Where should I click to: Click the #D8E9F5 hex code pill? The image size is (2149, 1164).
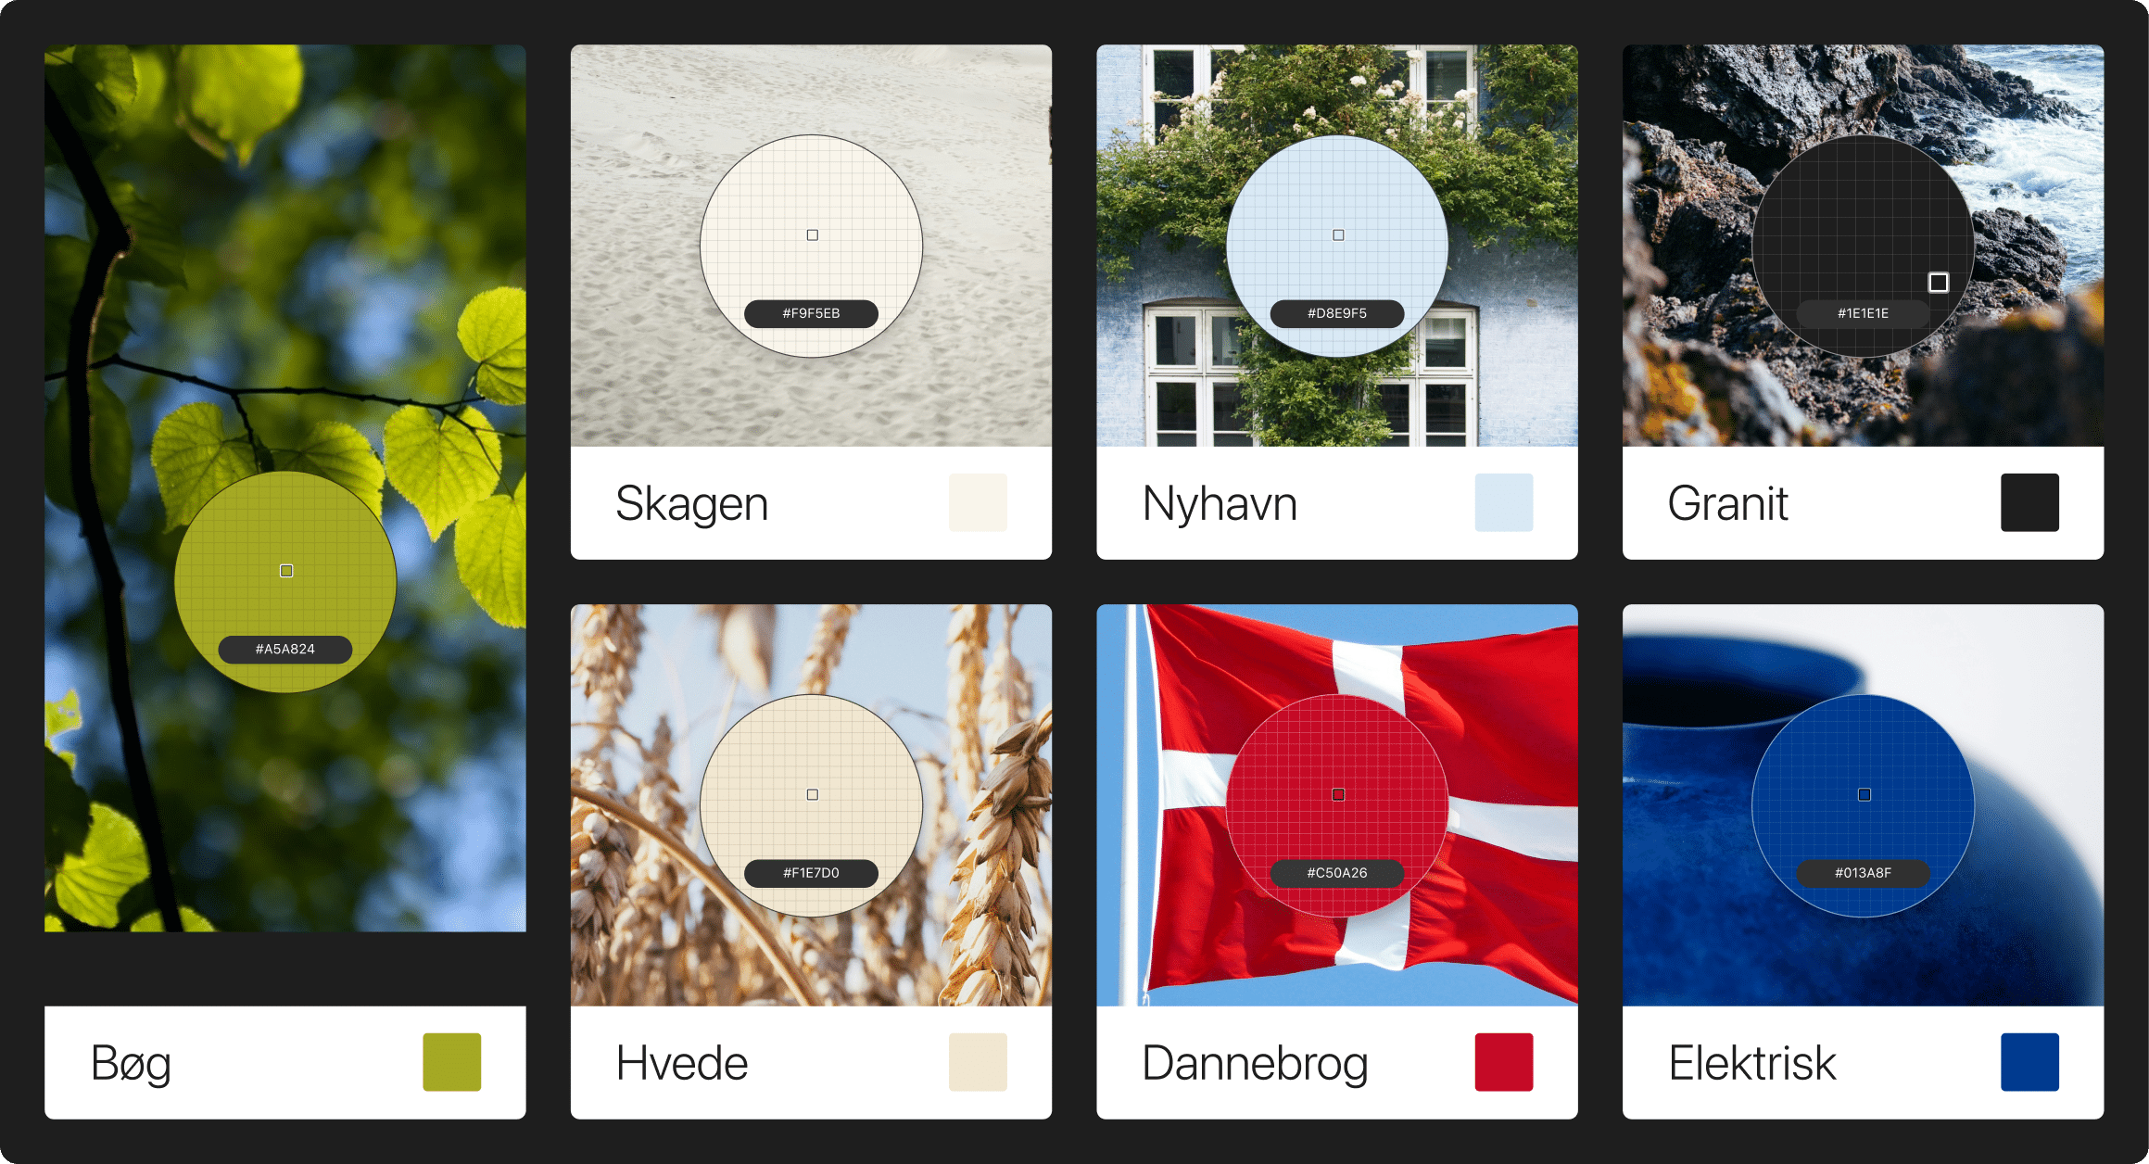(1336, 313)
